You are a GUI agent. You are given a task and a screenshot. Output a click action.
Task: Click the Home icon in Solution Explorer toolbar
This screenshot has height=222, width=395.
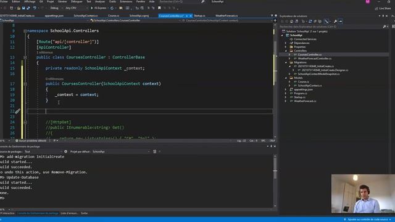click(x=291, y=22)
